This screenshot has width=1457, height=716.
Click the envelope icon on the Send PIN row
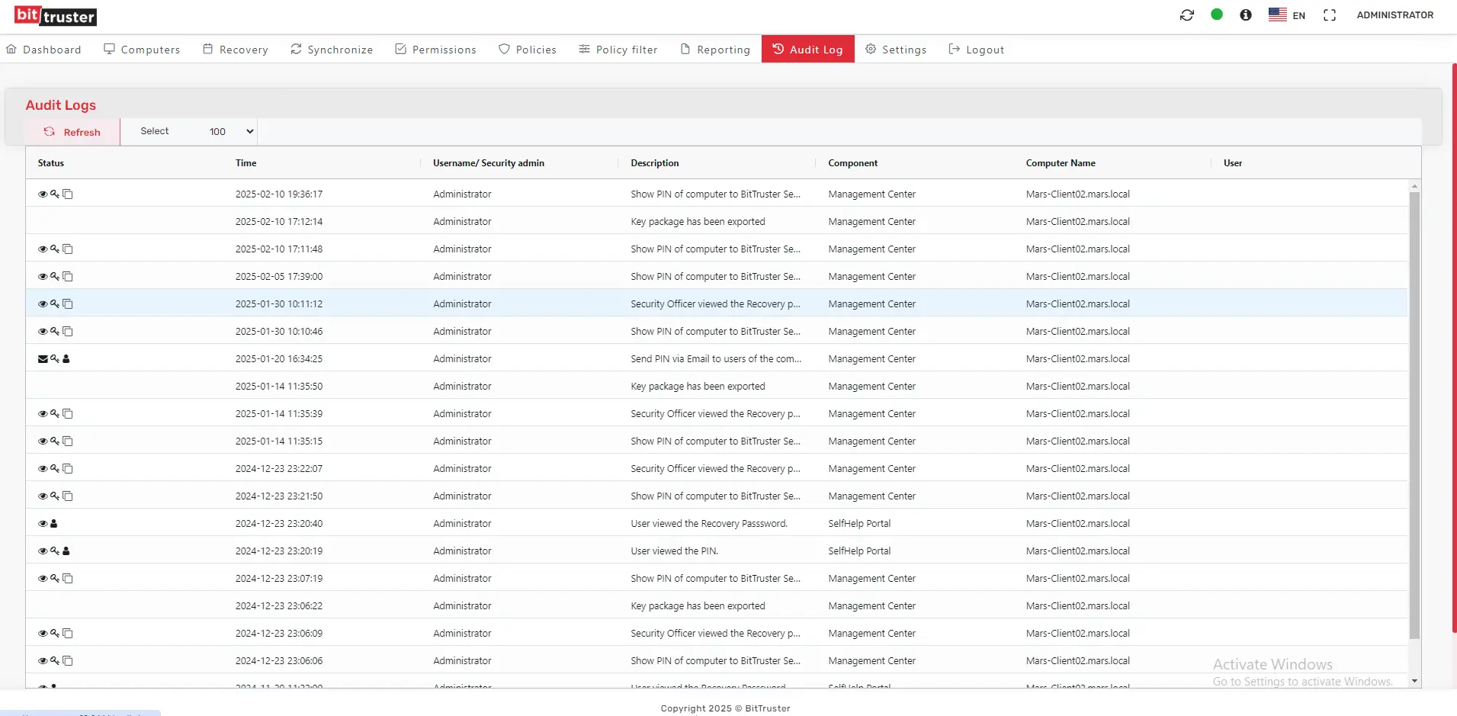click(x=42, y=358)
